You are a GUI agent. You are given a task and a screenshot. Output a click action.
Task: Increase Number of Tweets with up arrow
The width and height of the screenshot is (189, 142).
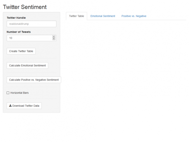54,37
